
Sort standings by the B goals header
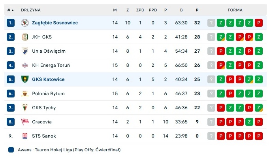click(181, 10)
